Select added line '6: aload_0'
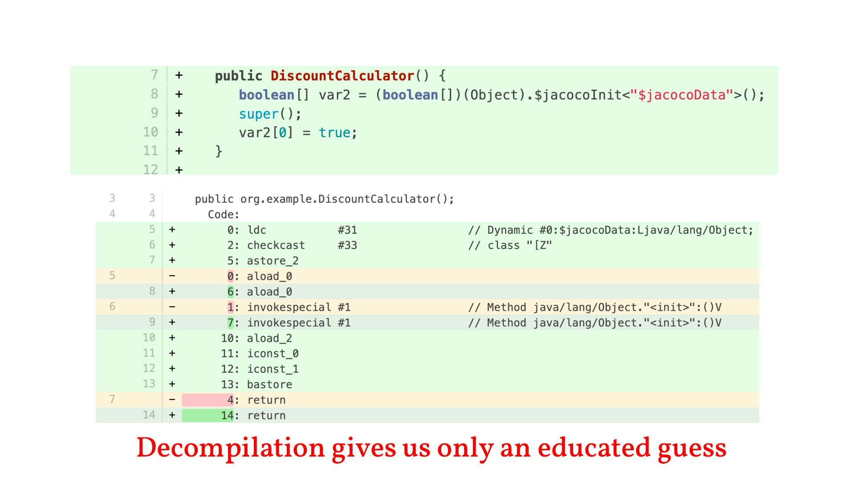Screen dimensions: 855x481 coord(427,292)
